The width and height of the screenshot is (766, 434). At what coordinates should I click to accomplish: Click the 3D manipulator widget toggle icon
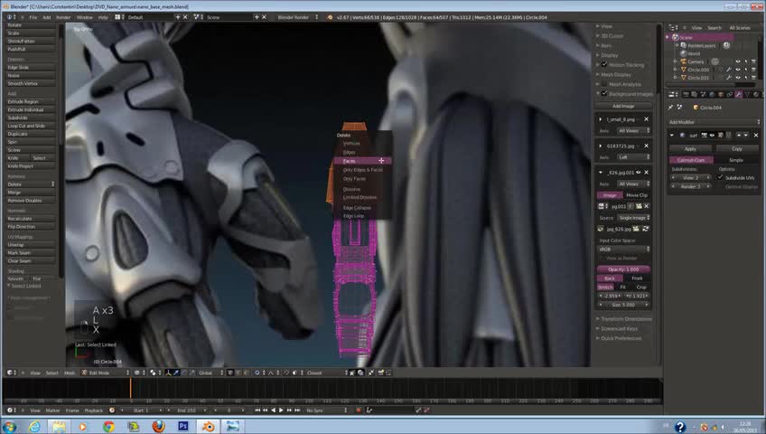pos(169,373)
